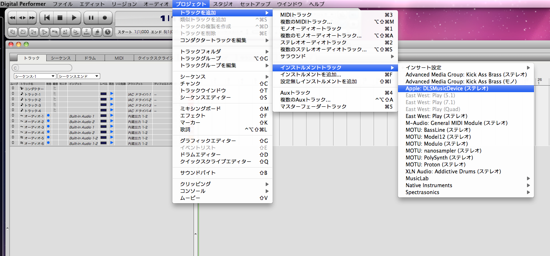Click the slow forward/reverse scrub button

(22, 17)
